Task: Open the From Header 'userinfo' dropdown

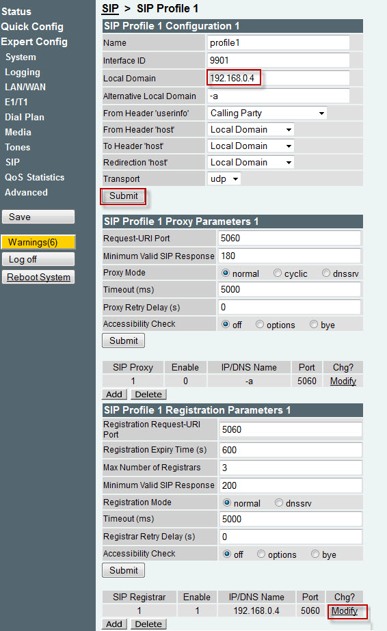Action: 267,113
